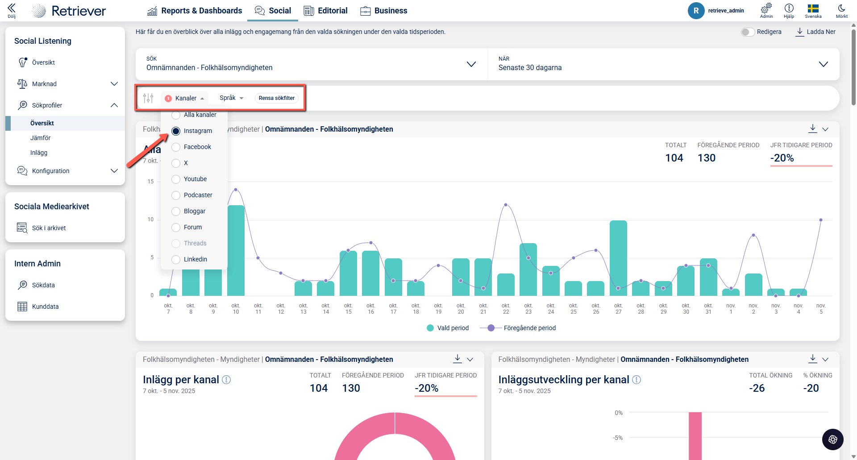This screenshot has width=857, height=460.
Task: Click the Hjälp info icon
Action: [x=789, y=8]
